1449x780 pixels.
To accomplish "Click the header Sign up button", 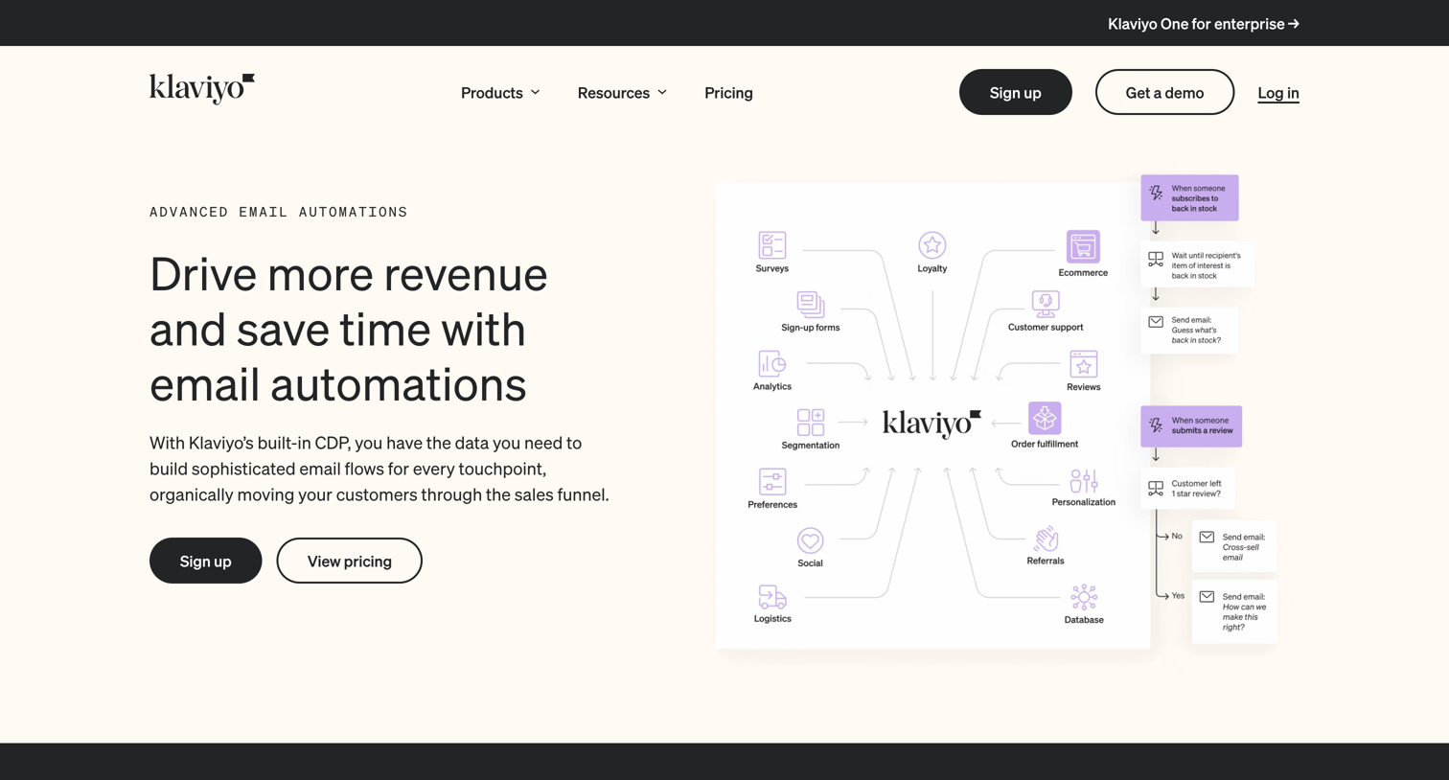I will tap(1015, 92).
